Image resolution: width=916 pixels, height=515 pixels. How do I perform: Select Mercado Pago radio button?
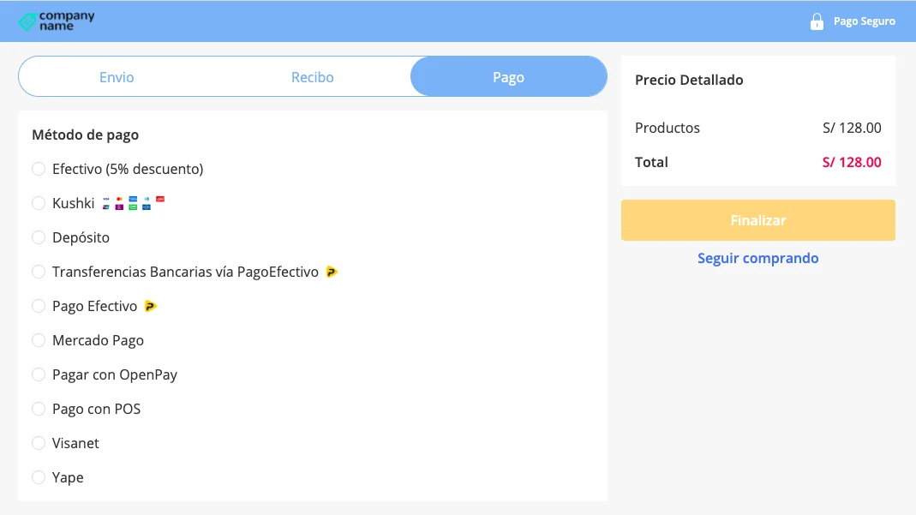coord(39,340)
